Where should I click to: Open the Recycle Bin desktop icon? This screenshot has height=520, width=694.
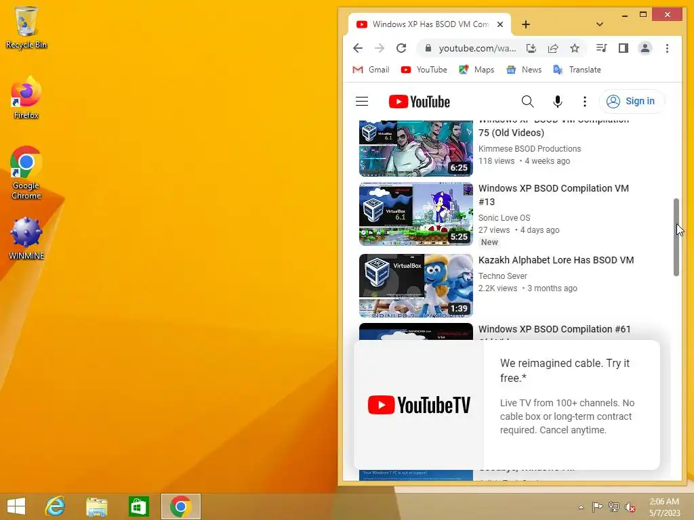pyautogui.click(x=26, y=27)
